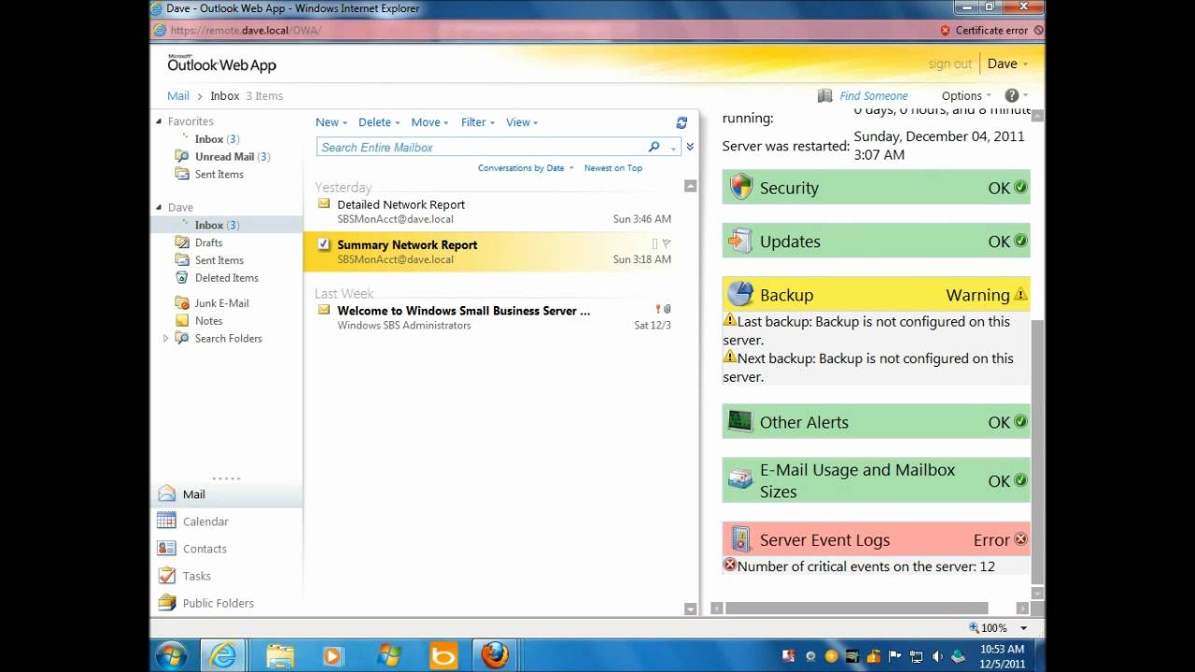Collapse the Dave mailbox tree
This screenshot has width=1195, height=672.
(x=159, y=207)
